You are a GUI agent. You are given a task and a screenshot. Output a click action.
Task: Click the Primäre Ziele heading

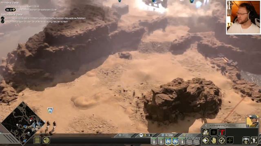pos(10,3)
